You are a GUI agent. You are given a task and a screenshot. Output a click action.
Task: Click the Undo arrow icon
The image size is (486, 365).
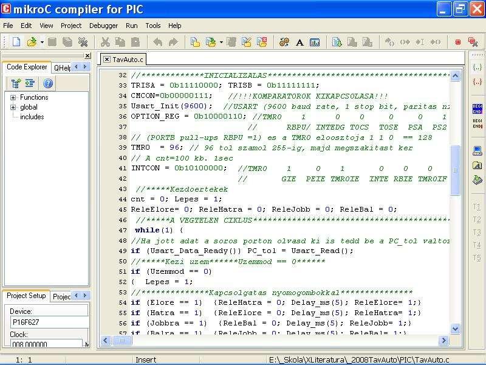click(x=158, y=42)
